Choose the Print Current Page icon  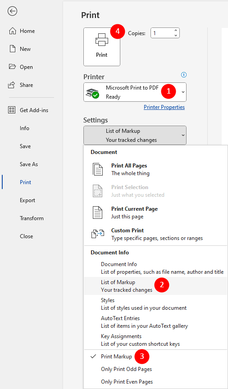[x=98, y=213]
